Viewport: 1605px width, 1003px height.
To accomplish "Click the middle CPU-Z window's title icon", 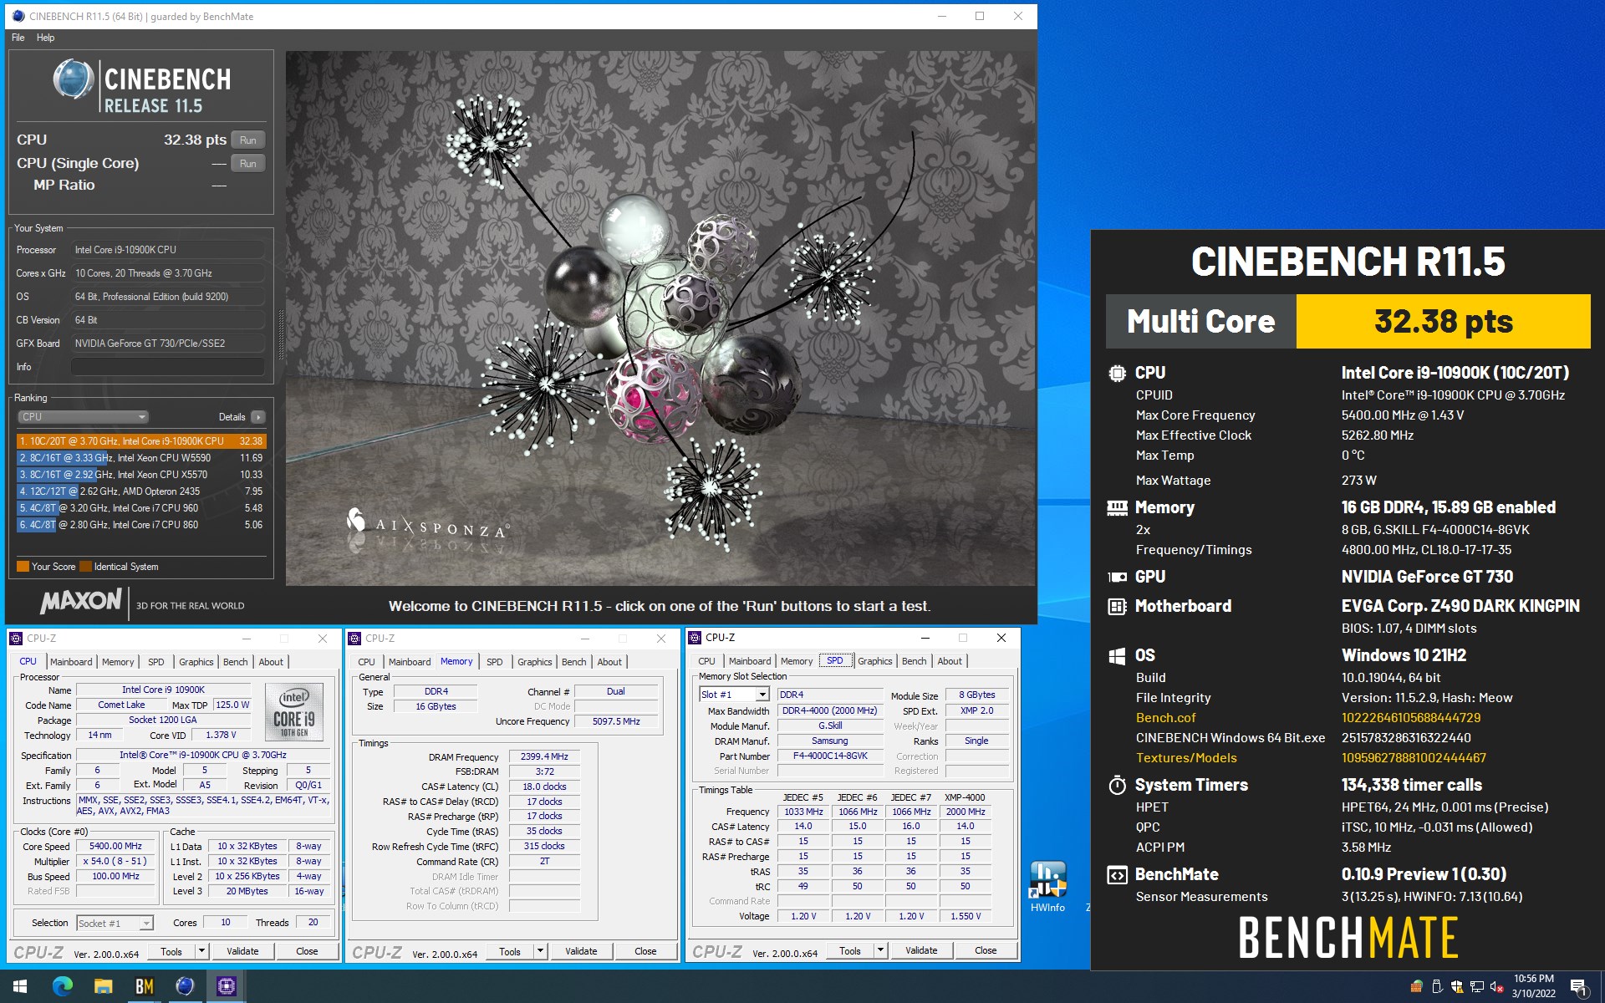I will click(x=354, y=638).
